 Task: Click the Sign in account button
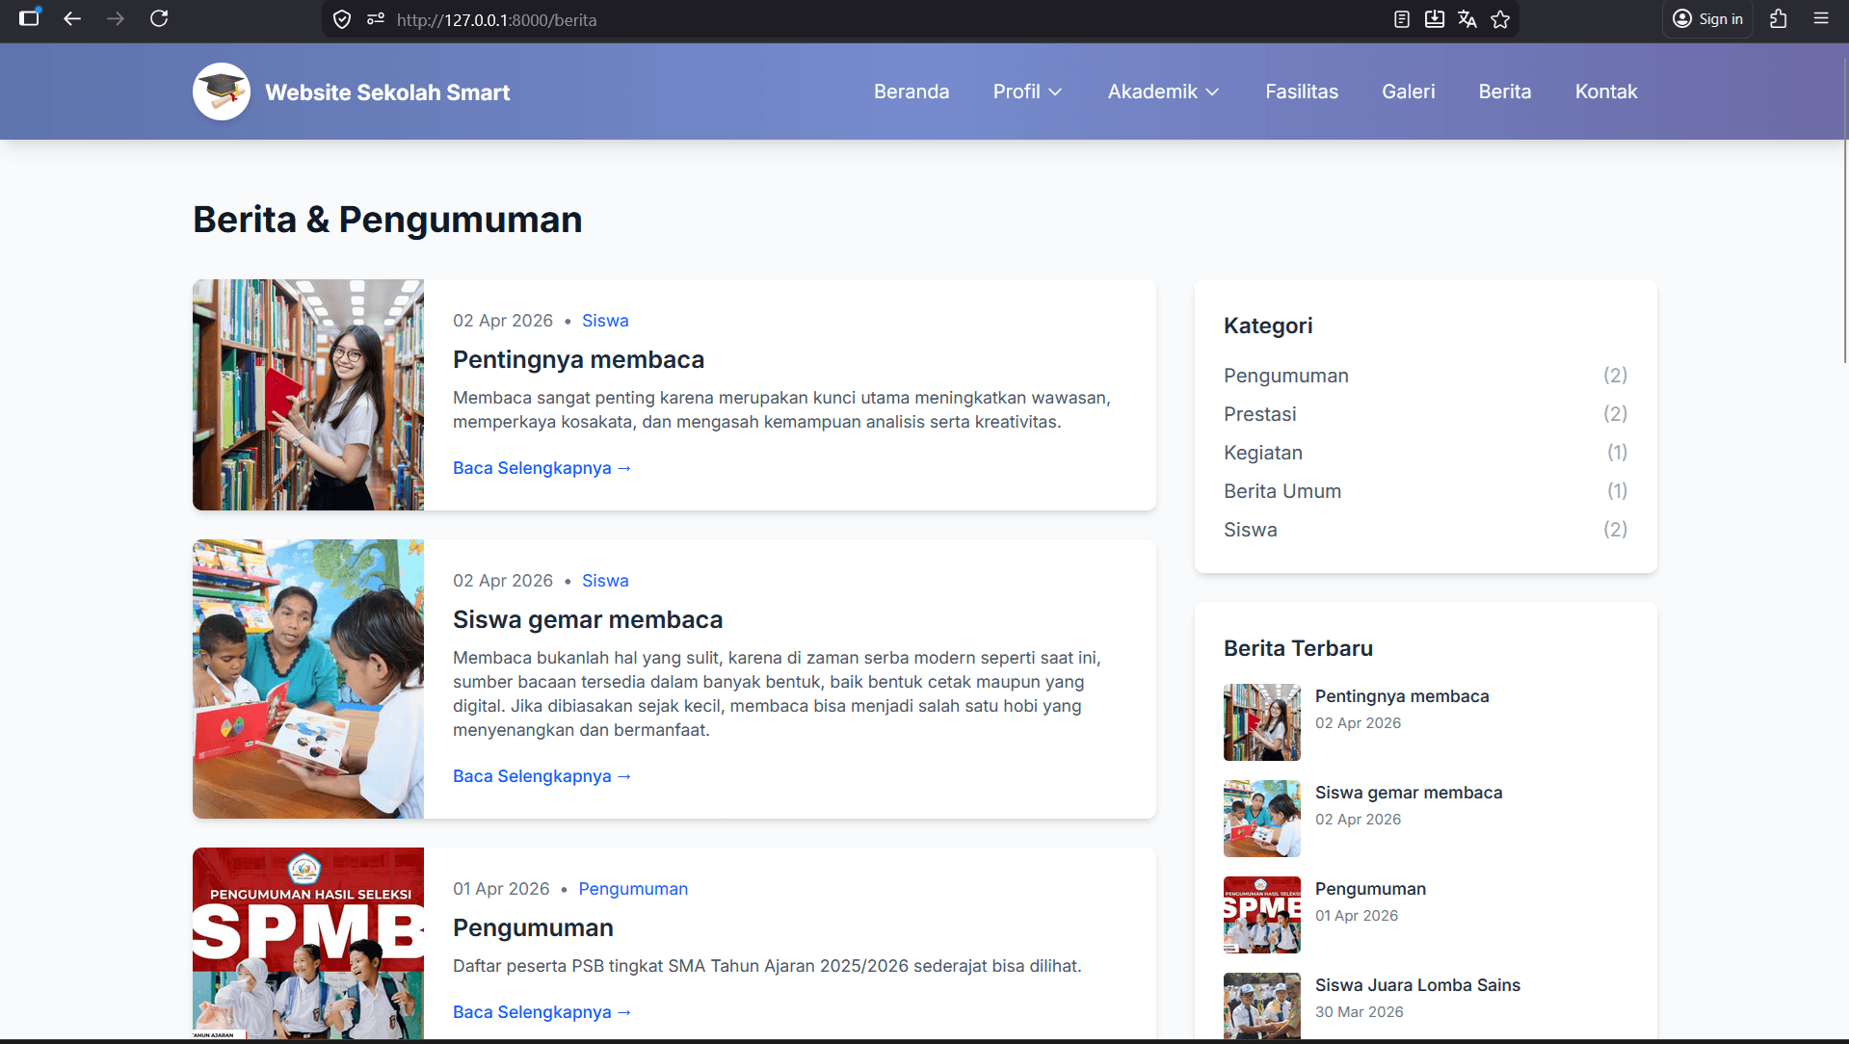(1708, 19)
